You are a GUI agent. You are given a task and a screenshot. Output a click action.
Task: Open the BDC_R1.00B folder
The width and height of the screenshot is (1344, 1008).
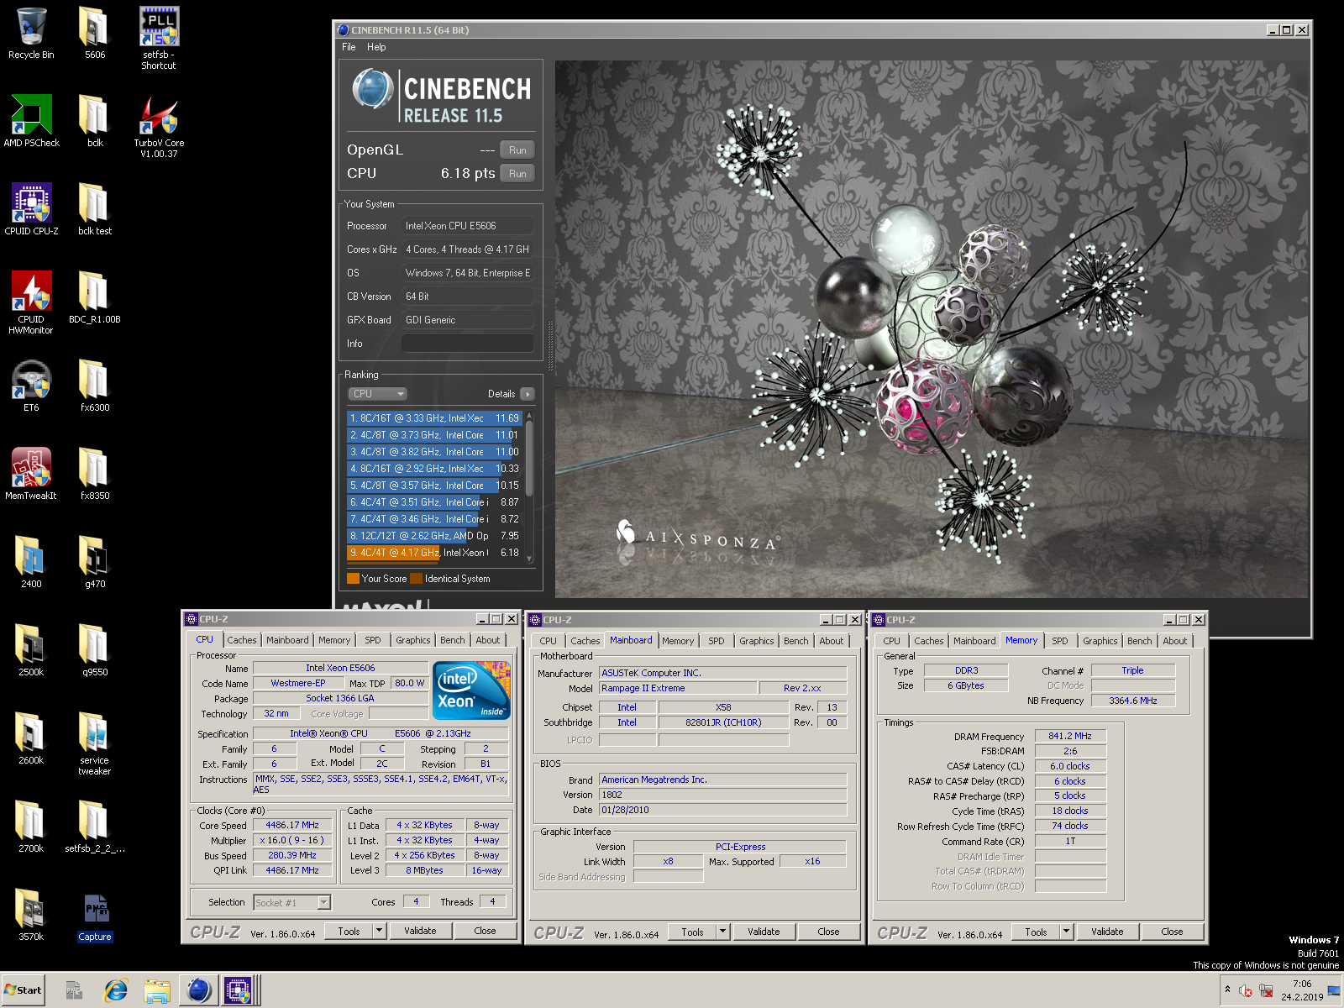click(94, 297)
